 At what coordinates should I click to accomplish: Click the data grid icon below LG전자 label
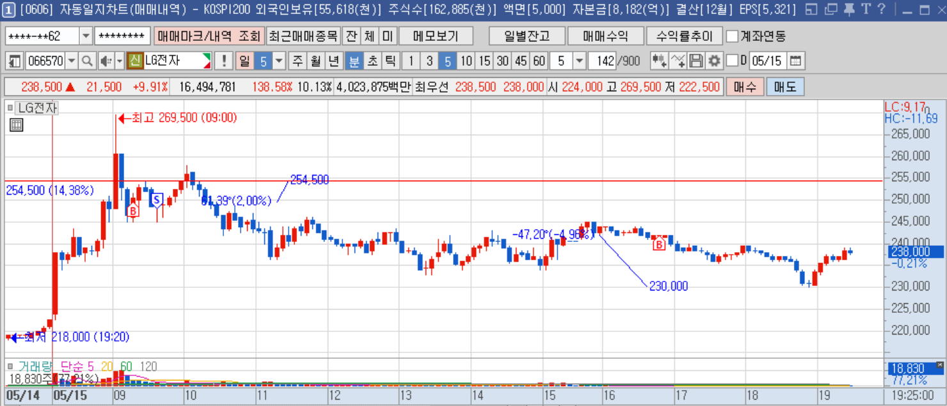point(16,125)
